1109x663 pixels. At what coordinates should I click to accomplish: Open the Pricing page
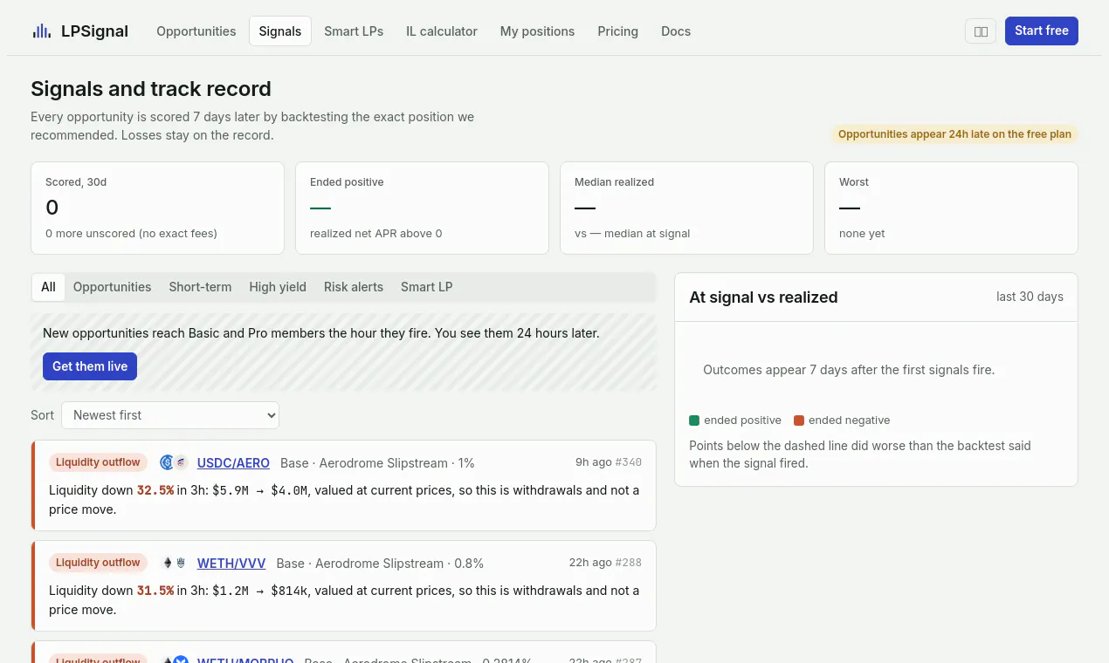pos(618,31)
